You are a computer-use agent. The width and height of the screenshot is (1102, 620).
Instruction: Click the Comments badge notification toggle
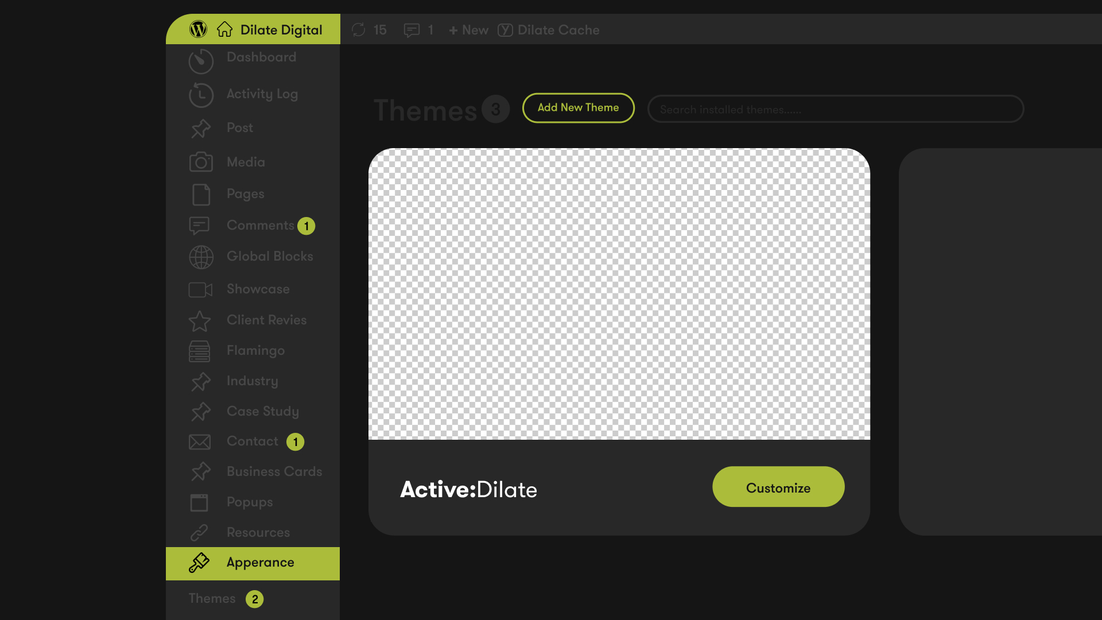pos(306,226)
